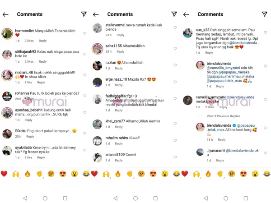
Task: Expand View 3 Previous Replies
Action: point(223,116)
